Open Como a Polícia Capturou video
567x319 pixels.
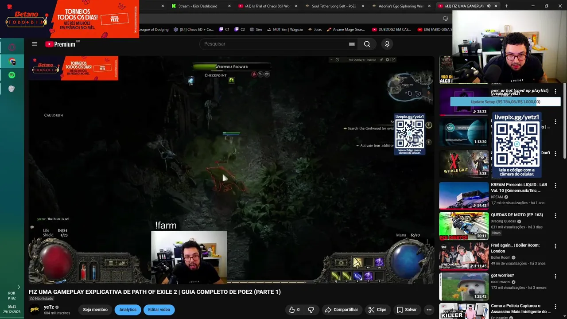(520, 308)
